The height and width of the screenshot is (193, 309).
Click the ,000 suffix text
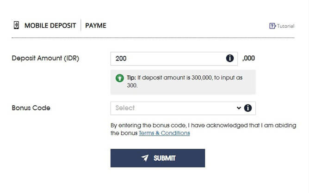[x=248, y=59]
